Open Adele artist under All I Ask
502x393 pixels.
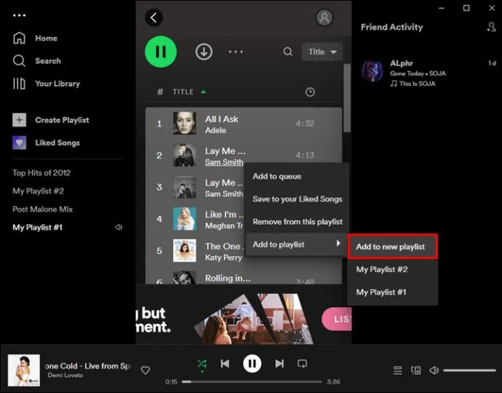pos(215,130)
